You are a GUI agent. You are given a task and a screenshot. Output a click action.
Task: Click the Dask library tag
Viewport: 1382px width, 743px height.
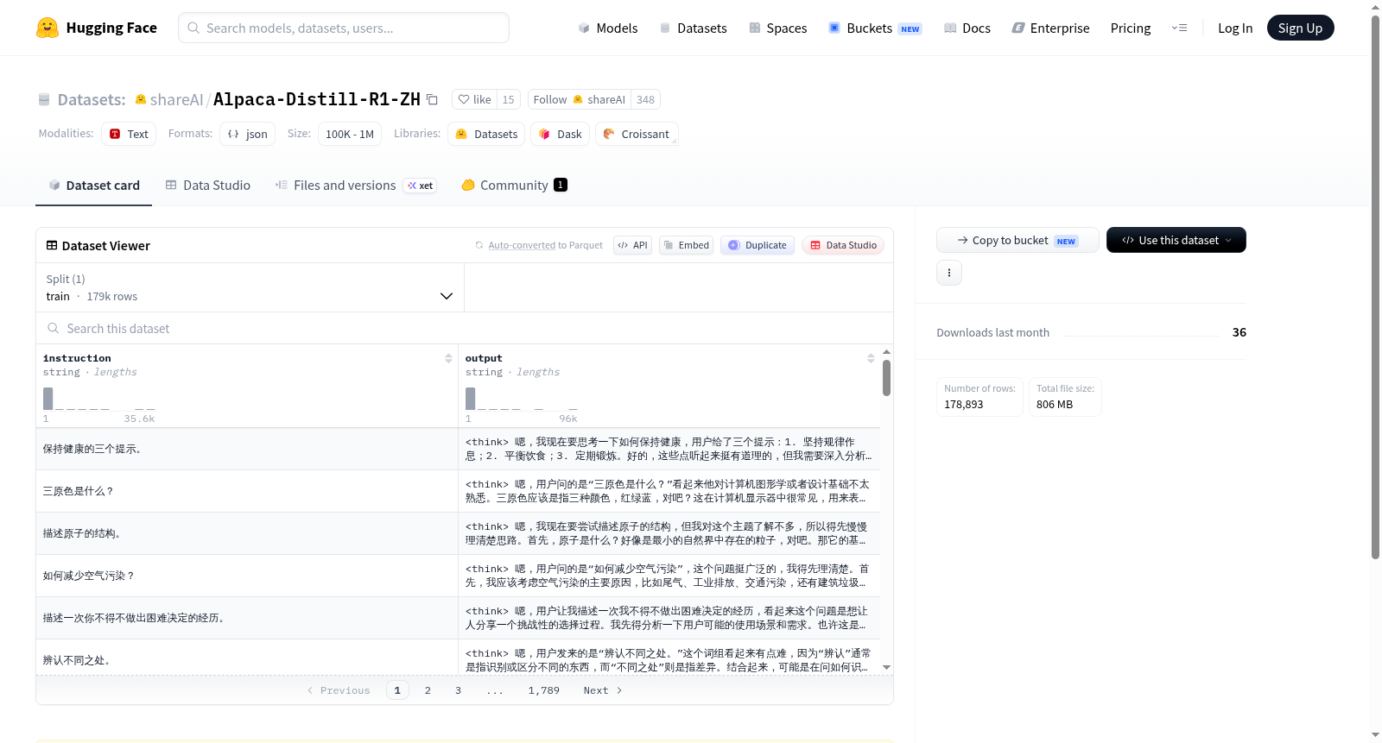tap(560, 134)
